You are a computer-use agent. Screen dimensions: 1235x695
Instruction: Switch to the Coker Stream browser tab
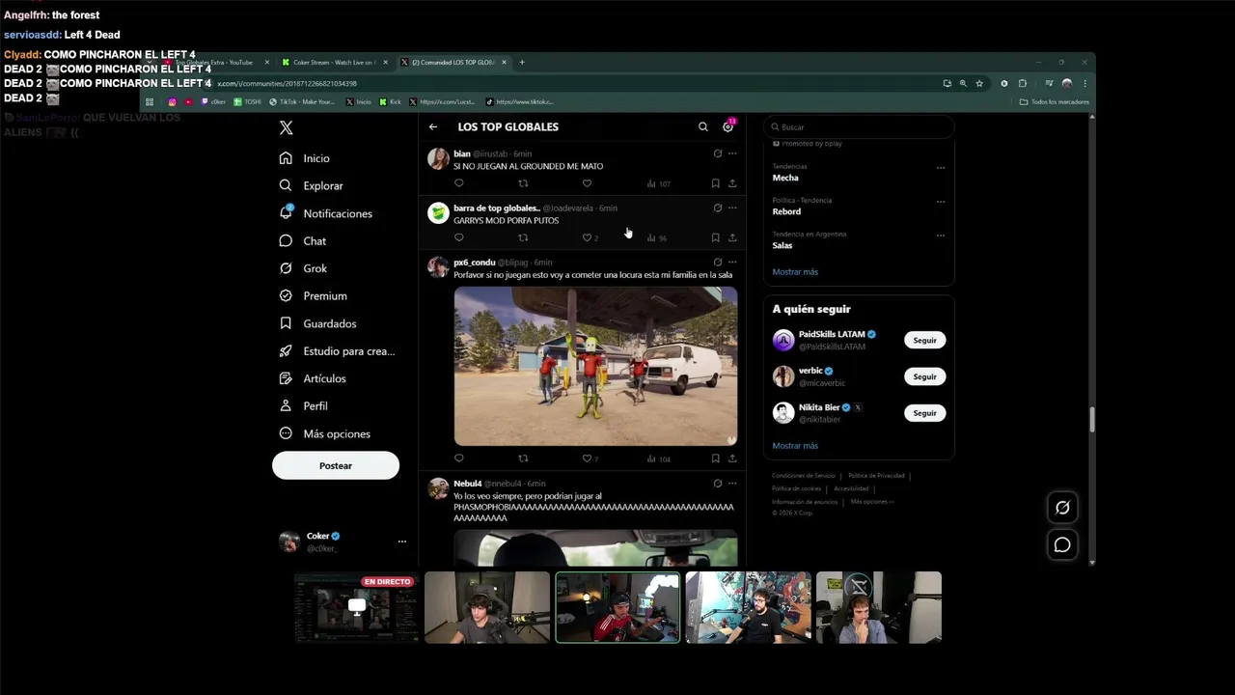[x=334, y=63]
